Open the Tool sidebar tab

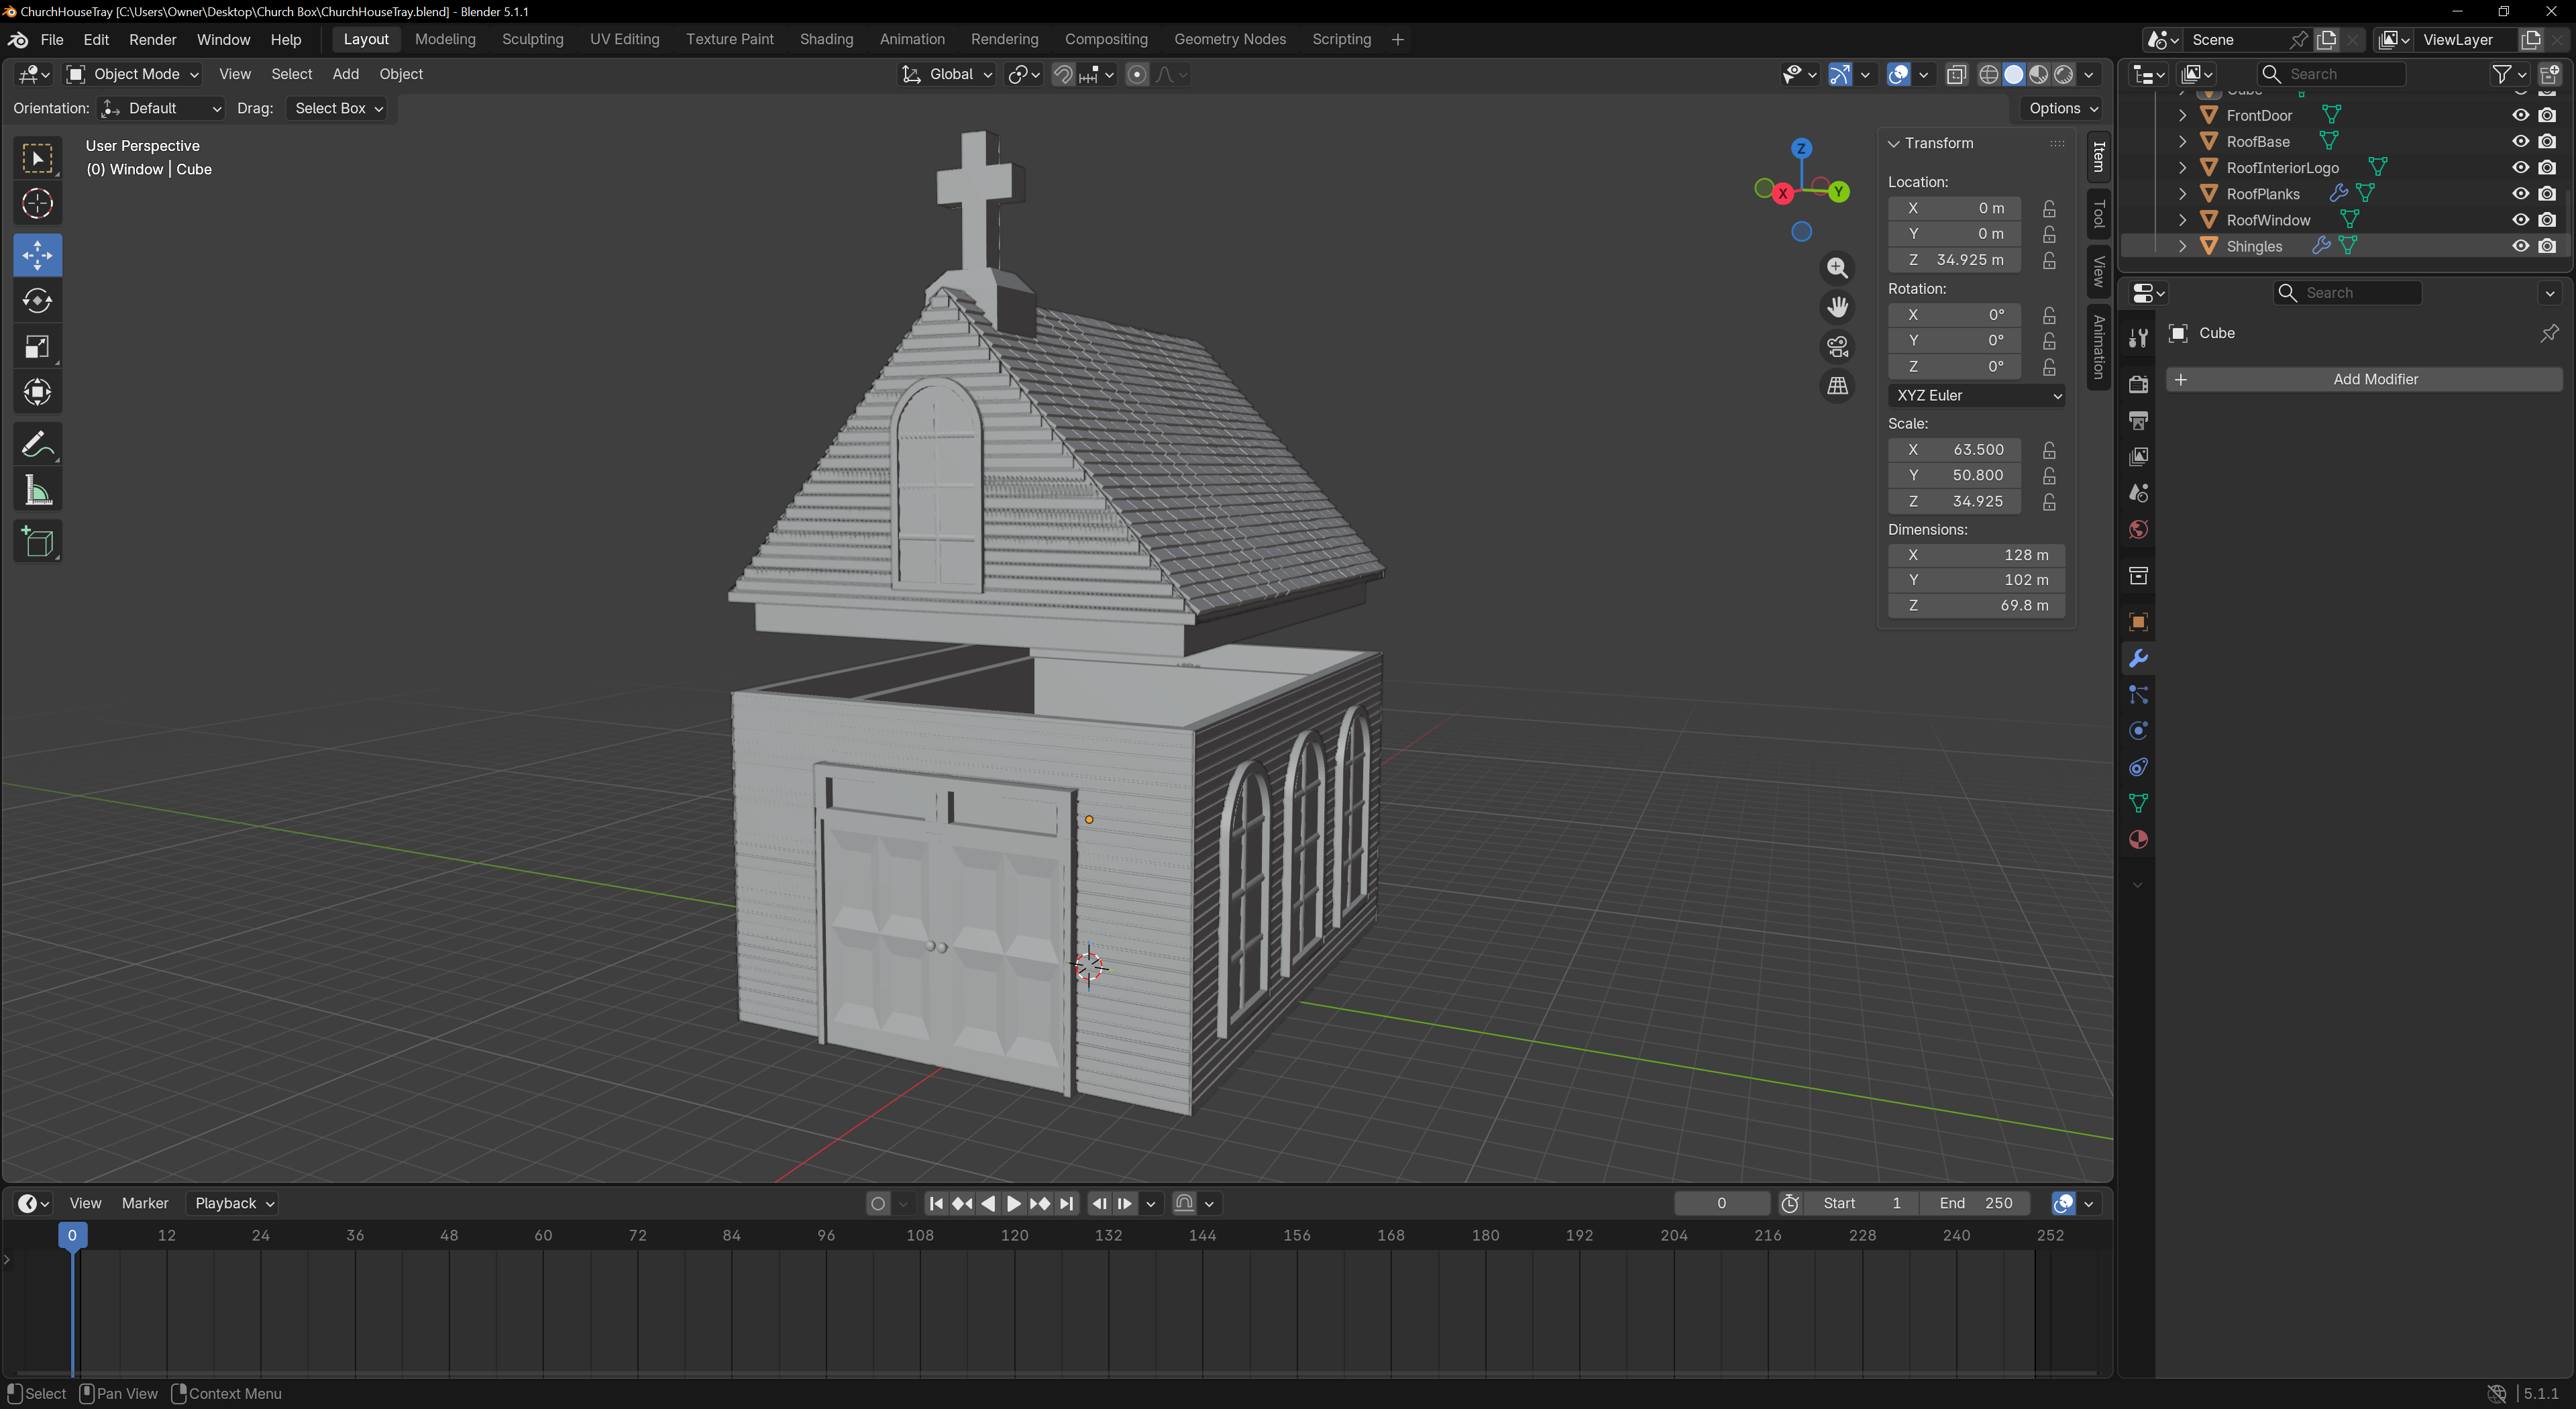(x=2098, y=213)
